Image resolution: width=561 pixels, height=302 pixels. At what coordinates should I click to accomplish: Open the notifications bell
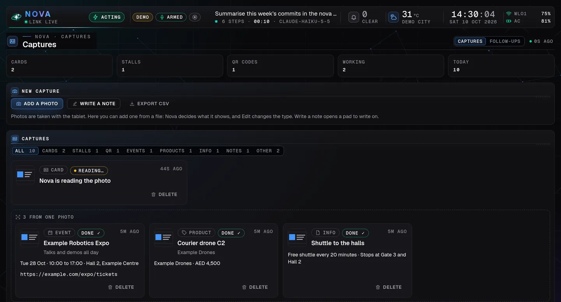point(354,17)
